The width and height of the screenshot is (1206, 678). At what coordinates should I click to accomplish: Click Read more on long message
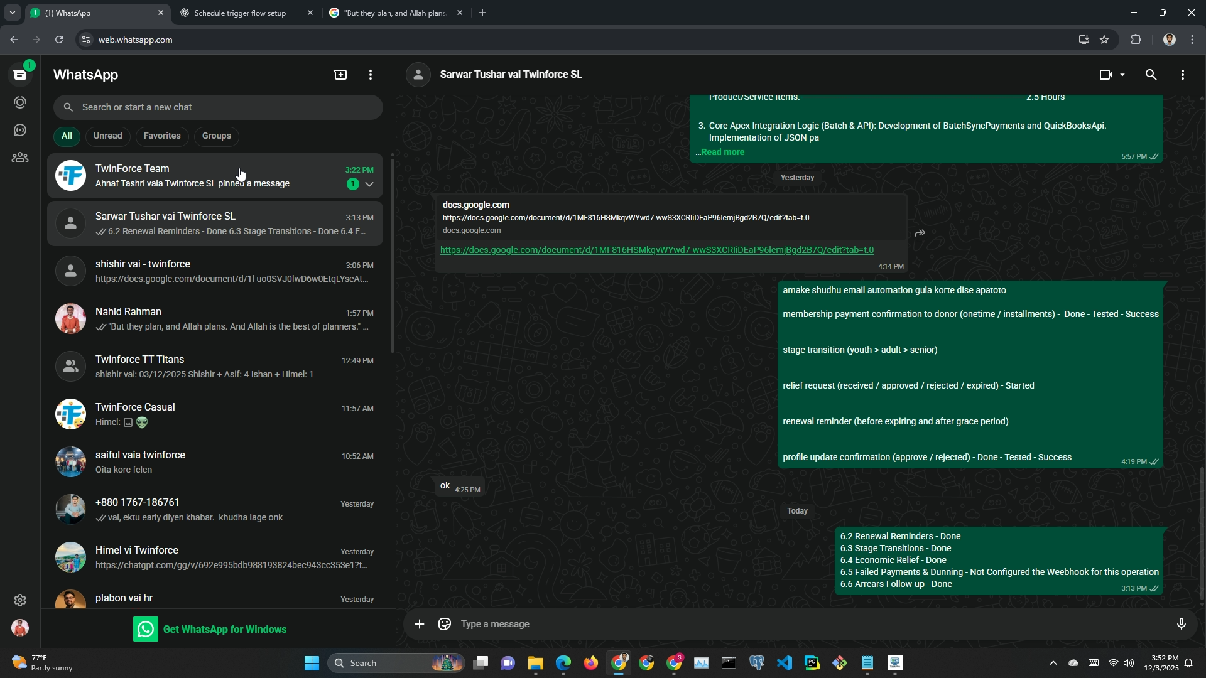tap(722, 152)
